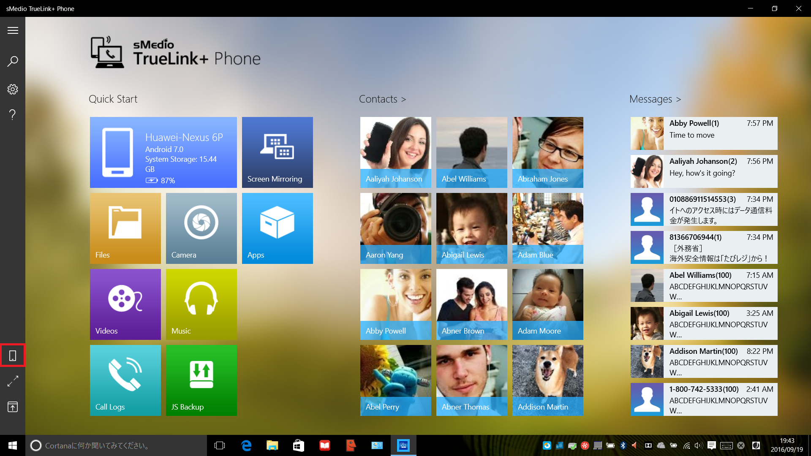Open Abel Williams(100) message thread
The image size is (811, 456).
click(x=704, y=285)
